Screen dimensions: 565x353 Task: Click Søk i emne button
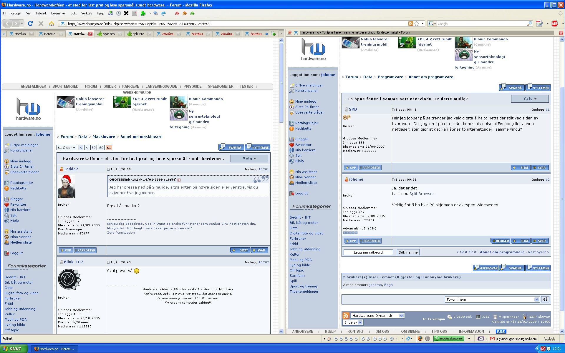(408, 252)
